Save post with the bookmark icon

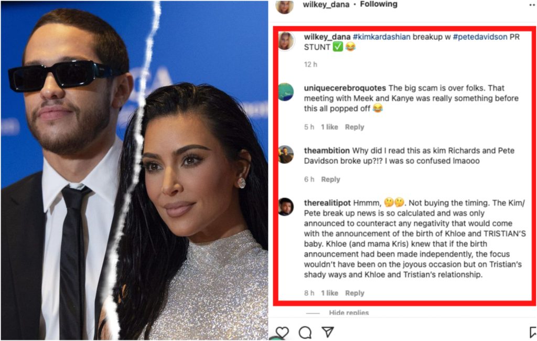[x=533, y=333]
